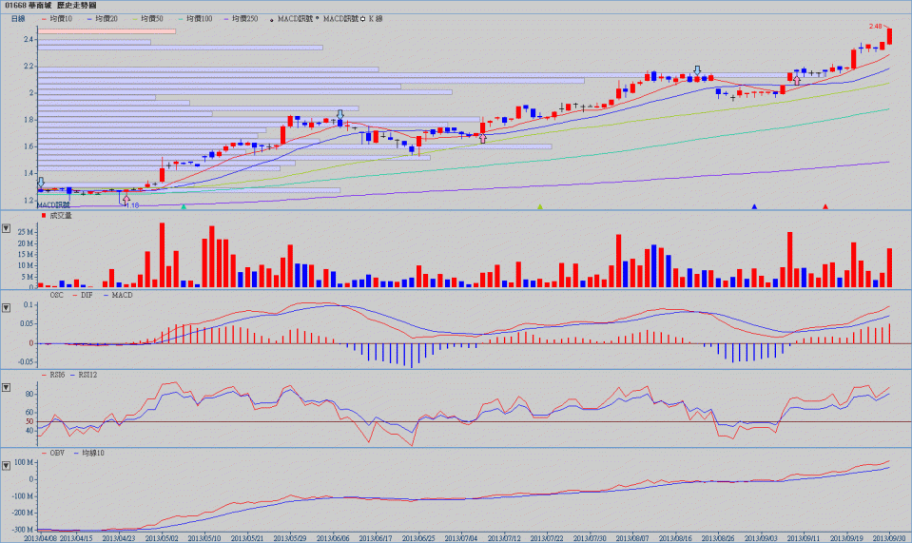Open the MACD panel indicator dropdown
912x543 pixels.
[8, 307]
